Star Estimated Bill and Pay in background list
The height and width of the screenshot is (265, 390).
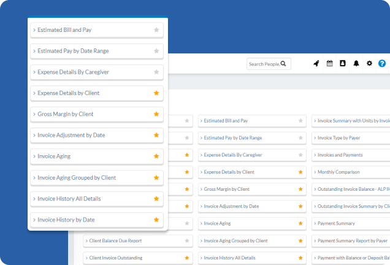click(x=300, y=121)
